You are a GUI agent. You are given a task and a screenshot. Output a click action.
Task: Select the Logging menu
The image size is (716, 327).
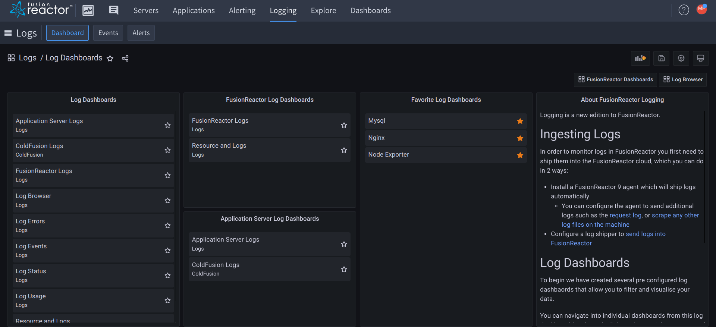click(283, 10)
